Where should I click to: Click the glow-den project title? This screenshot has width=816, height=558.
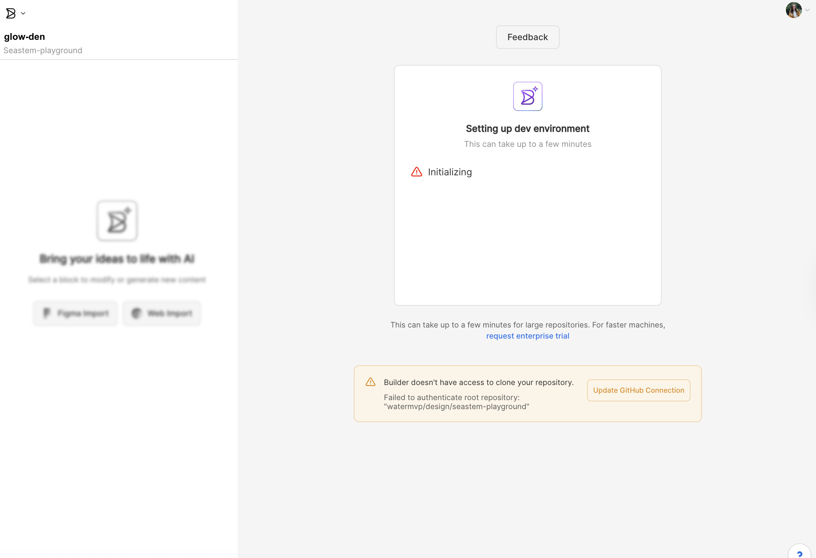pos(24,36)
